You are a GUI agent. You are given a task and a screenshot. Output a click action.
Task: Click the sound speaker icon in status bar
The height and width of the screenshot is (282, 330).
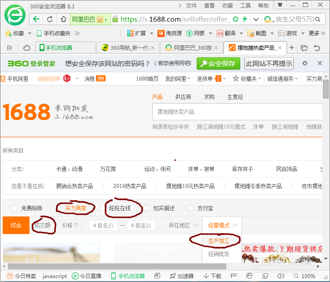[x=281, y=276]
